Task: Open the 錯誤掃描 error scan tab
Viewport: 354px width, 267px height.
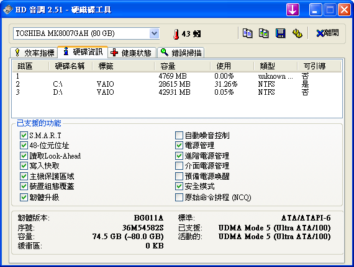Action: (181, 53)
